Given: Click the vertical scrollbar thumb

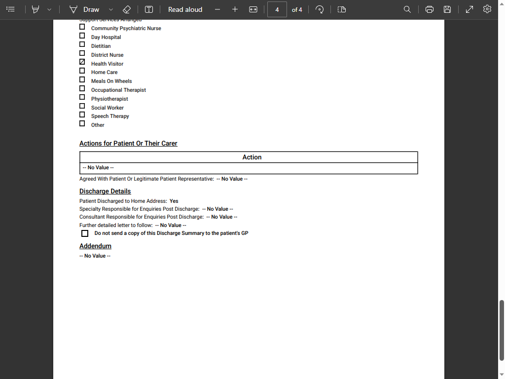Looking at the screenshot, I should point(502,330).
